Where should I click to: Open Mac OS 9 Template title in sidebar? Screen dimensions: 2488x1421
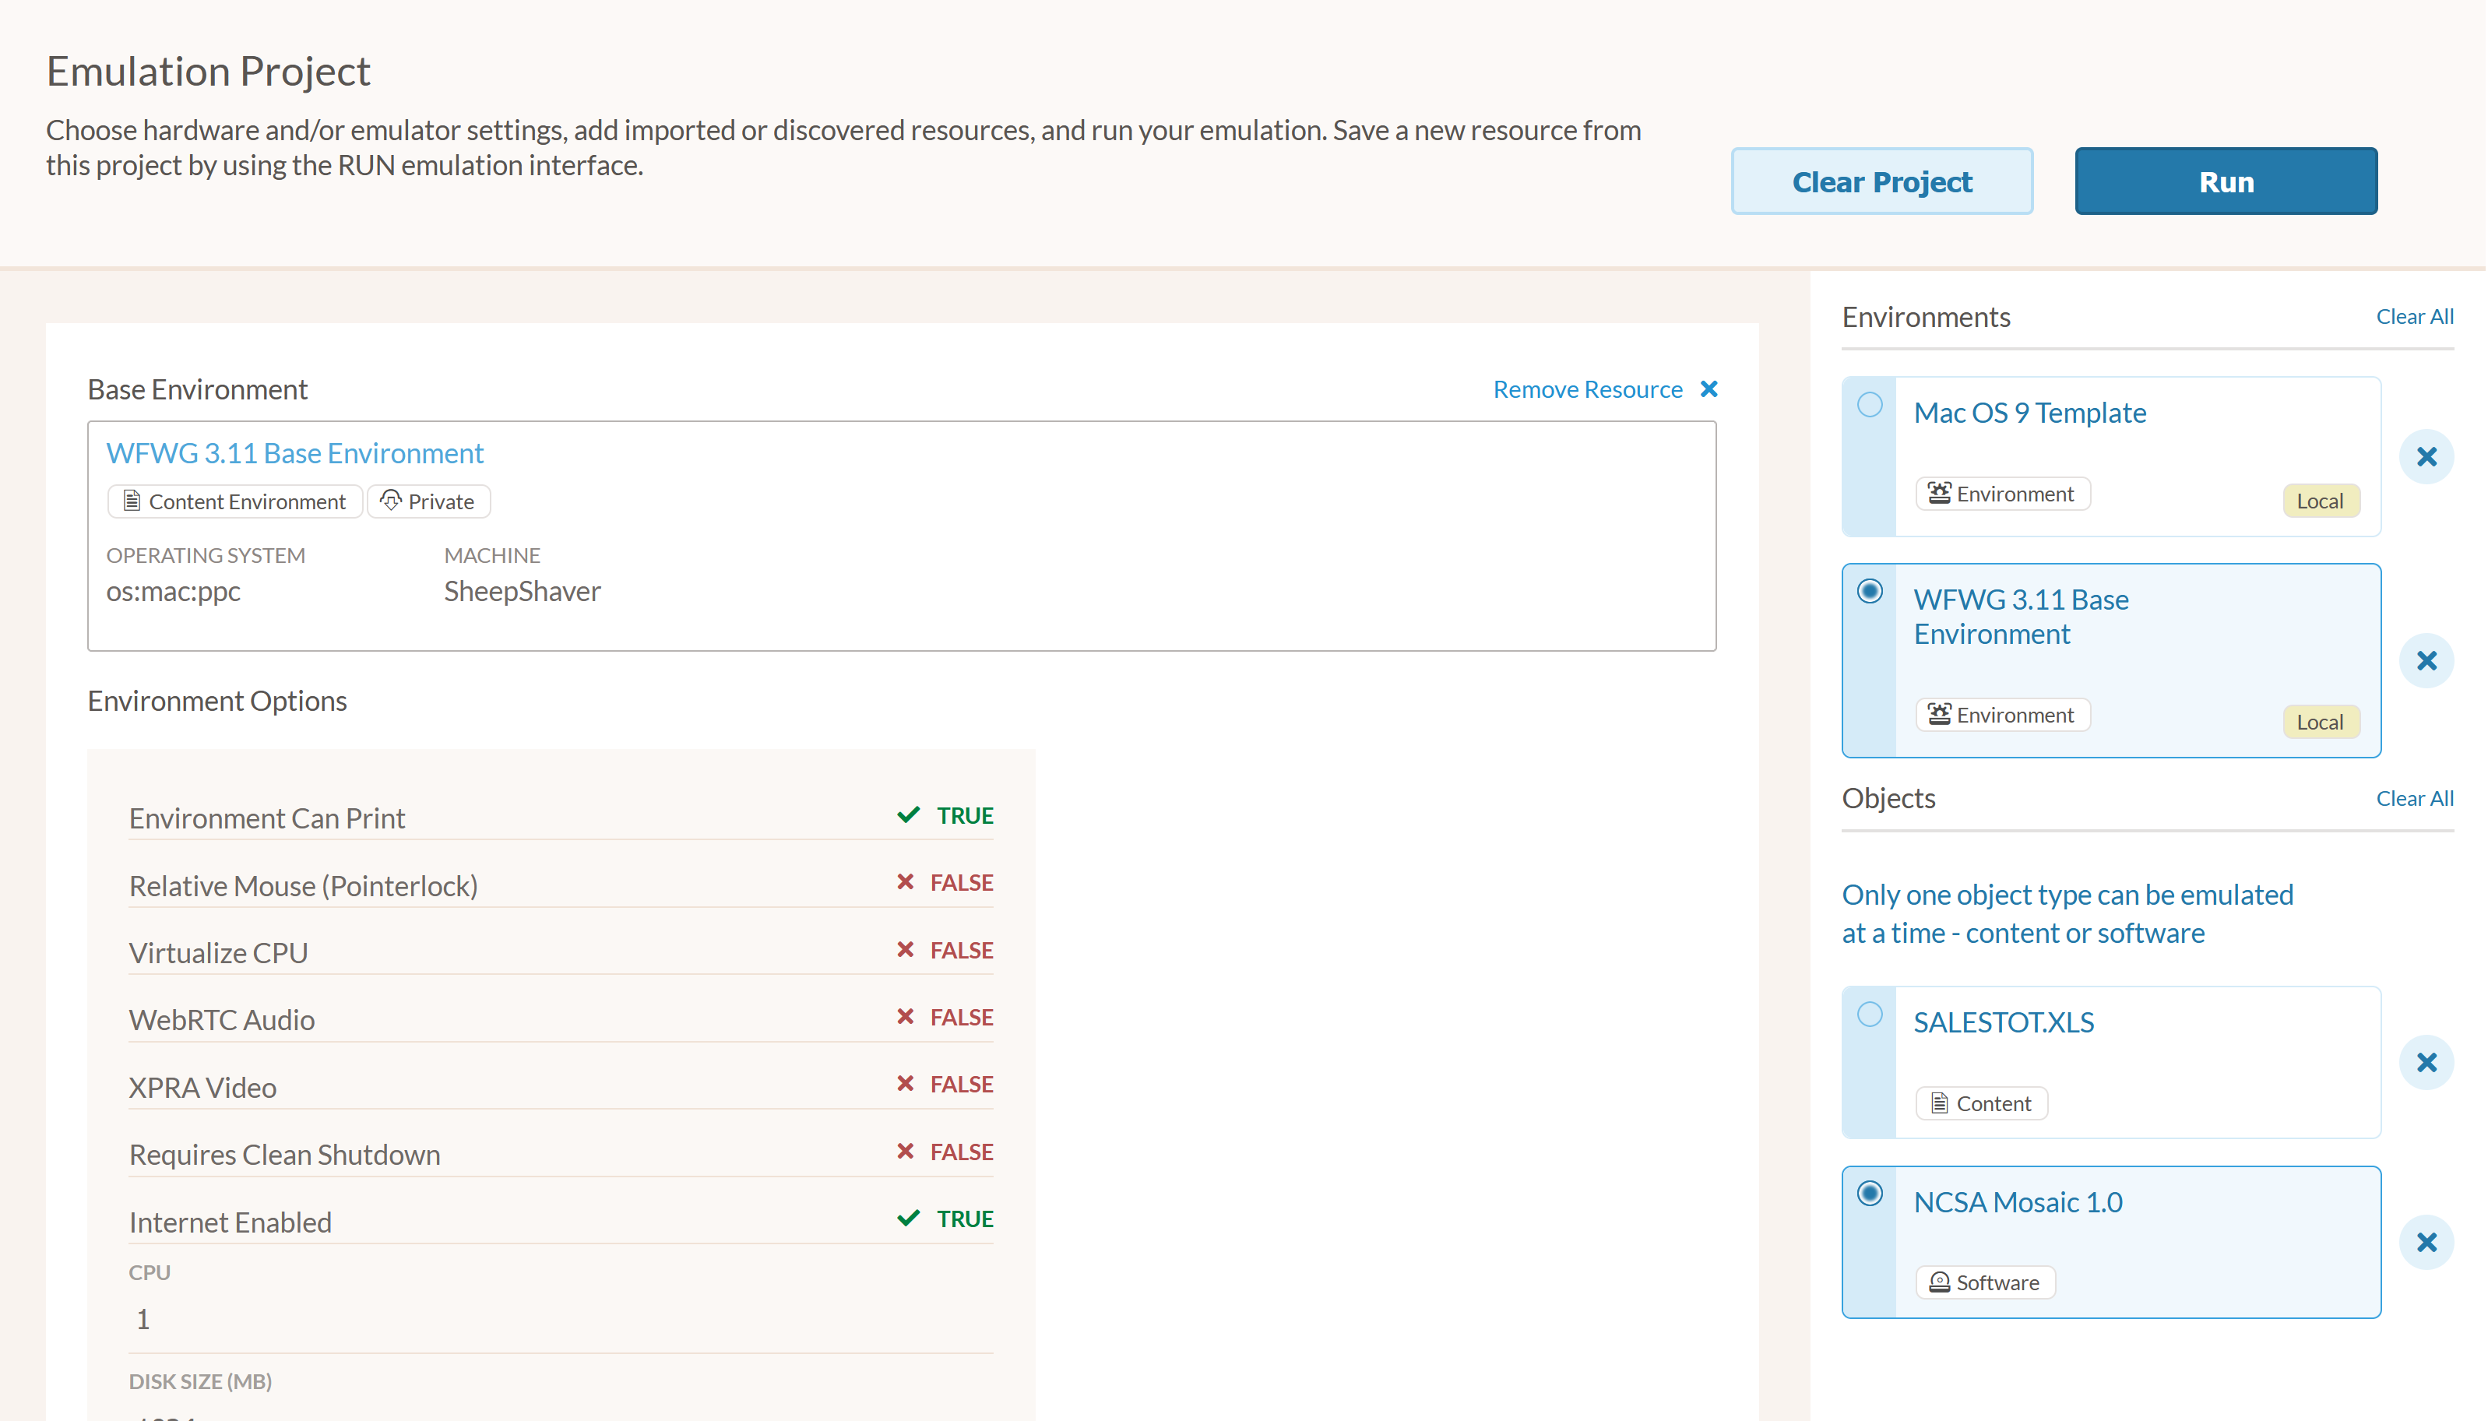click(2029, 413)
